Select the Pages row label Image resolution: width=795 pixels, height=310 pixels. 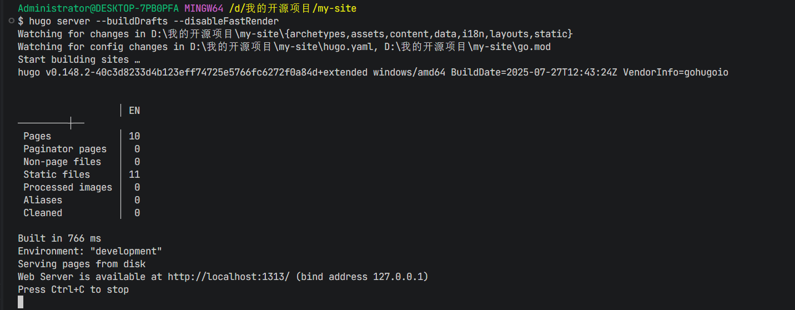tap(37, 136)
